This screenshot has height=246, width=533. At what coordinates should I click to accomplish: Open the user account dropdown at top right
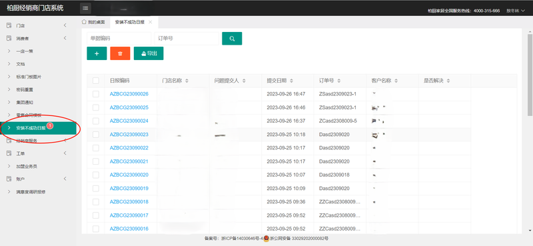pos(516,11)
